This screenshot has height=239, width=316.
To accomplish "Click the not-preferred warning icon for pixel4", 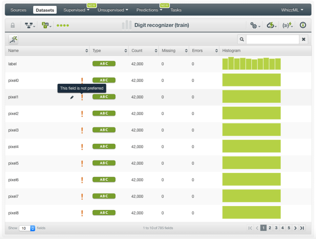I will pyautogui.click(x=82, y=147).
